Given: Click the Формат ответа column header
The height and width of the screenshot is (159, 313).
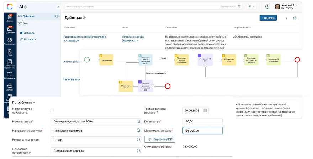Looking at the screenshot, I should coord(242,27).
